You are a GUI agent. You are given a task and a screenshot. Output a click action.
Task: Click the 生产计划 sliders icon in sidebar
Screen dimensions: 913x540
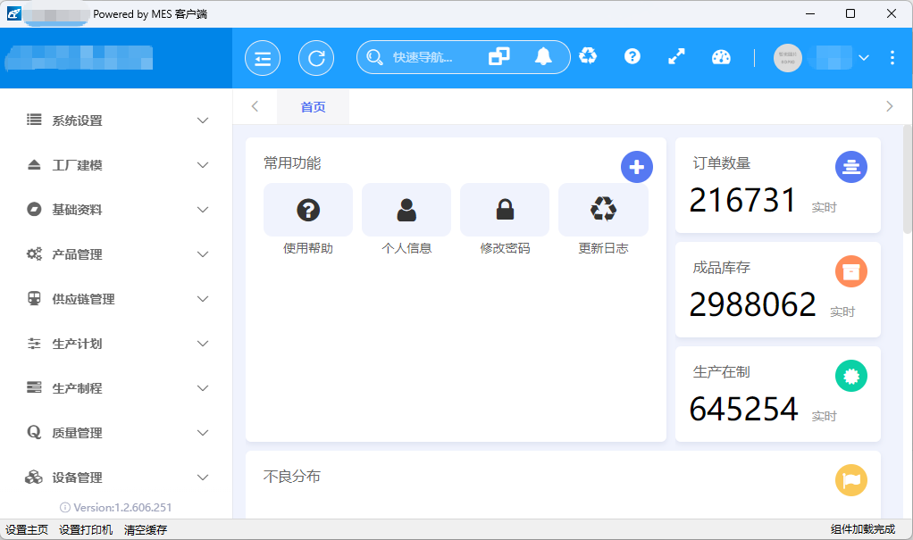(34, 344)
